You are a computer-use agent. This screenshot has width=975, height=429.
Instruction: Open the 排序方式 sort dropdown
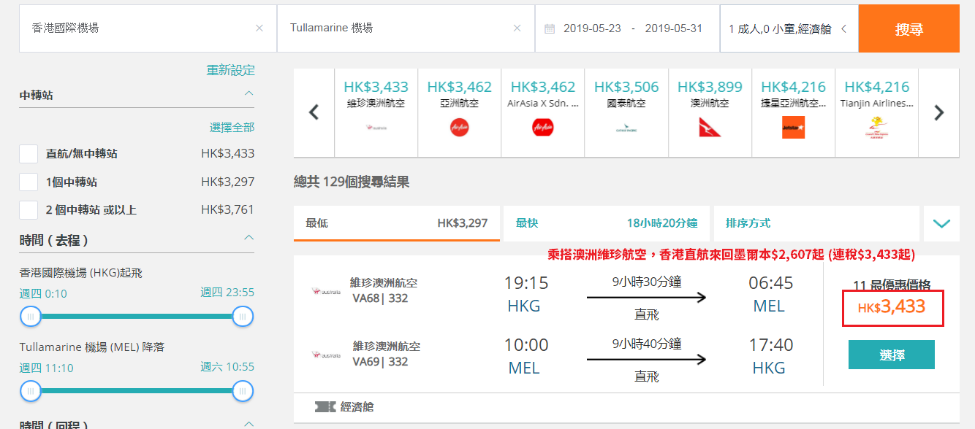tap(816, 223)
